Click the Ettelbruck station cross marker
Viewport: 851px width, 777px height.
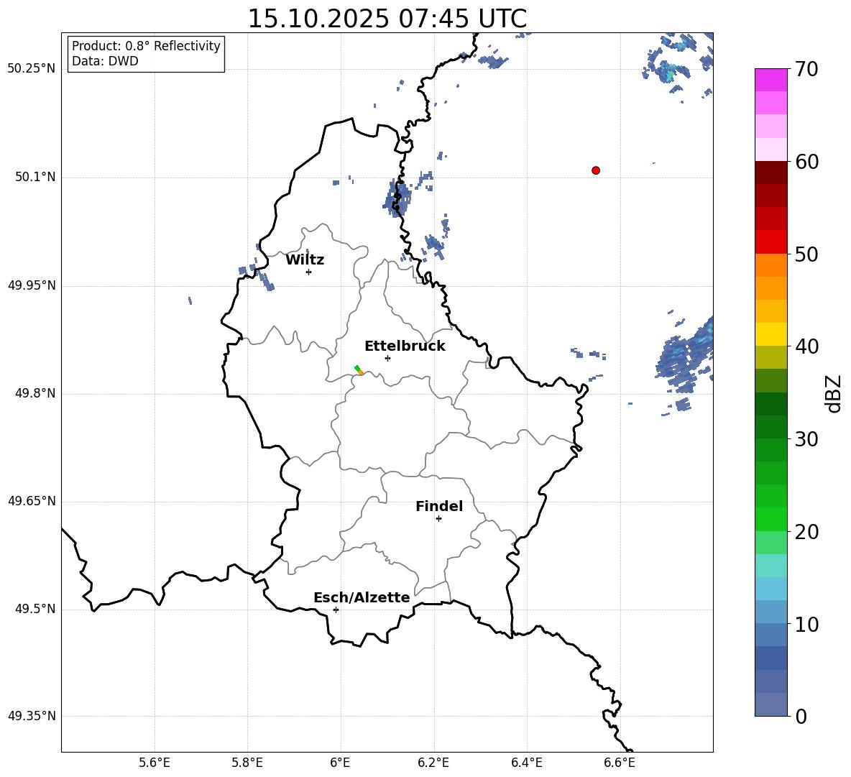(387, 358)
